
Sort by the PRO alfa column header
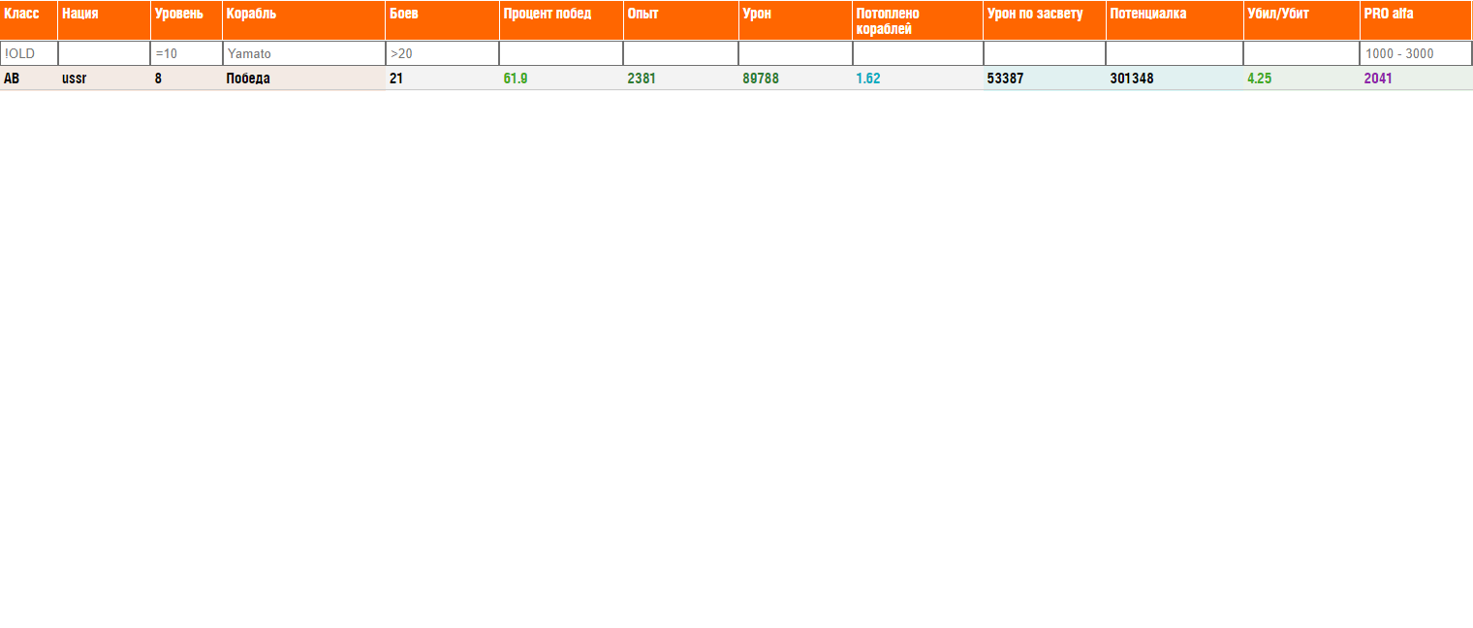1416,20
